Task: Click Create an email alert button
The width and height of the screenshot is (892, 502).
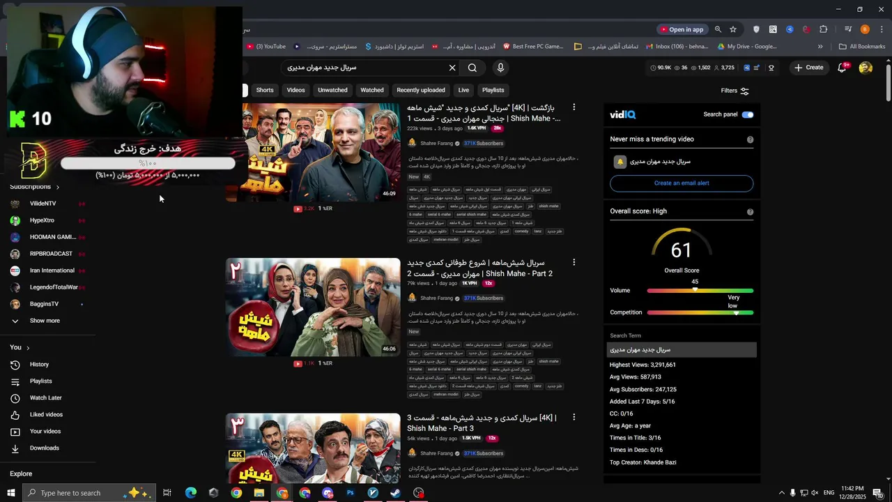Action: [682, 183]
